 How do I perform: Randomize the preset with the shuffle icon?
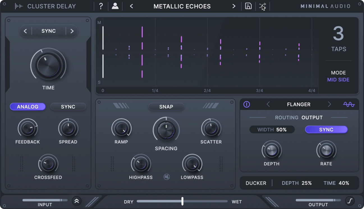263,6
